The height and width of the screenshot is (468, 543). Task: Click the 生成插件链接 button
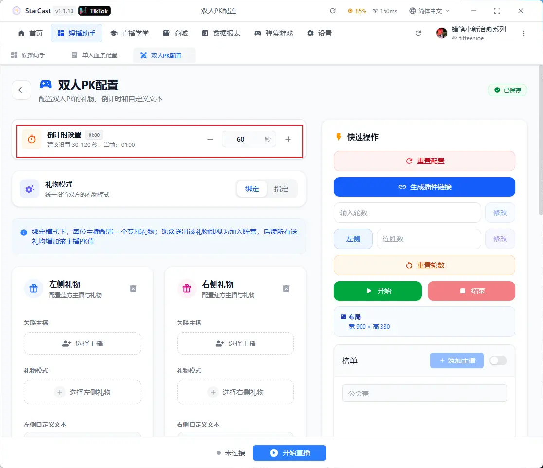[x=424, y=187]
